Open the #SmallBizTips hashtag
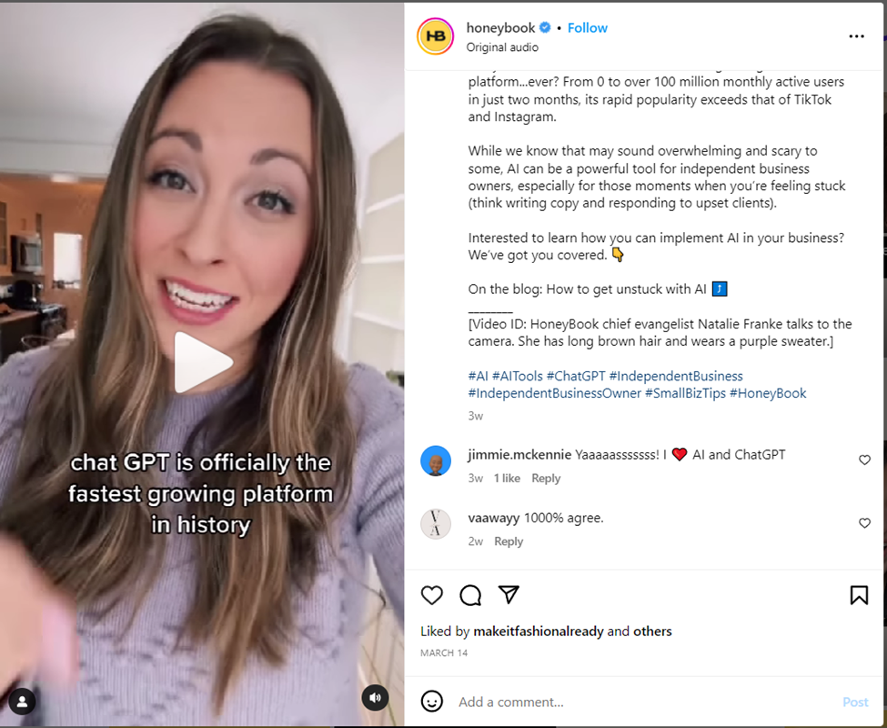The height and width of the screenshot is (728, 887). click(x=685, y=393)
